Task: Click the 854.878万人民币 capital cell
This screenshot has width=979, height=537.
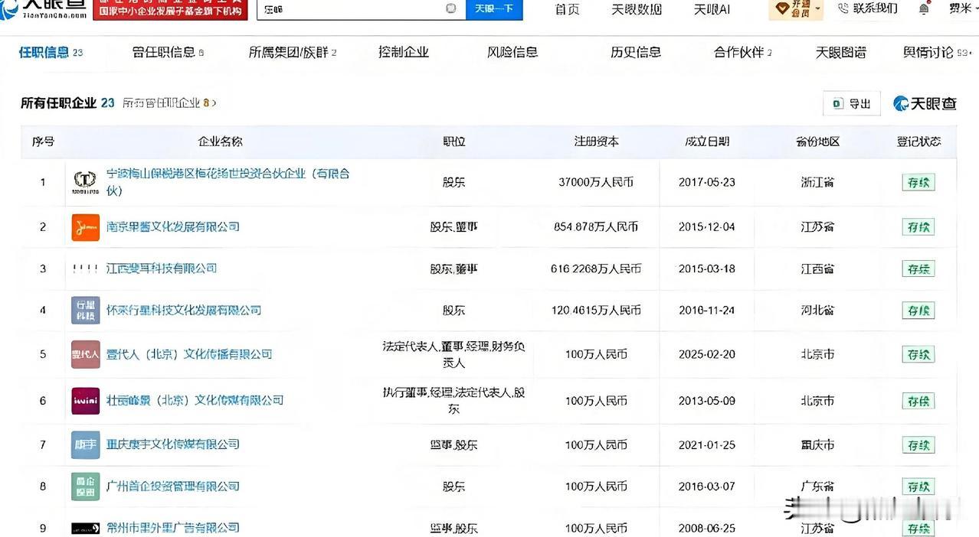Action: point(597,227)
